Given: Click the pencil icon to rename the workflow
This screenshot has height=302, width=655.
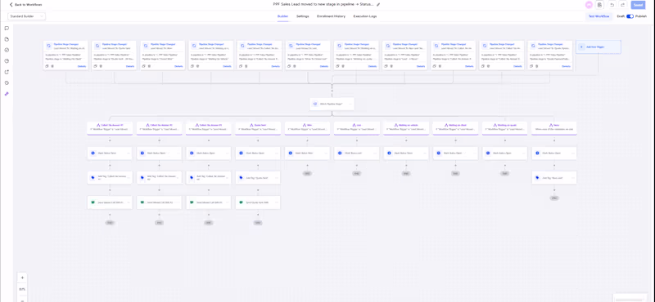Looking at the screenshot, I should tap(378, 5).
